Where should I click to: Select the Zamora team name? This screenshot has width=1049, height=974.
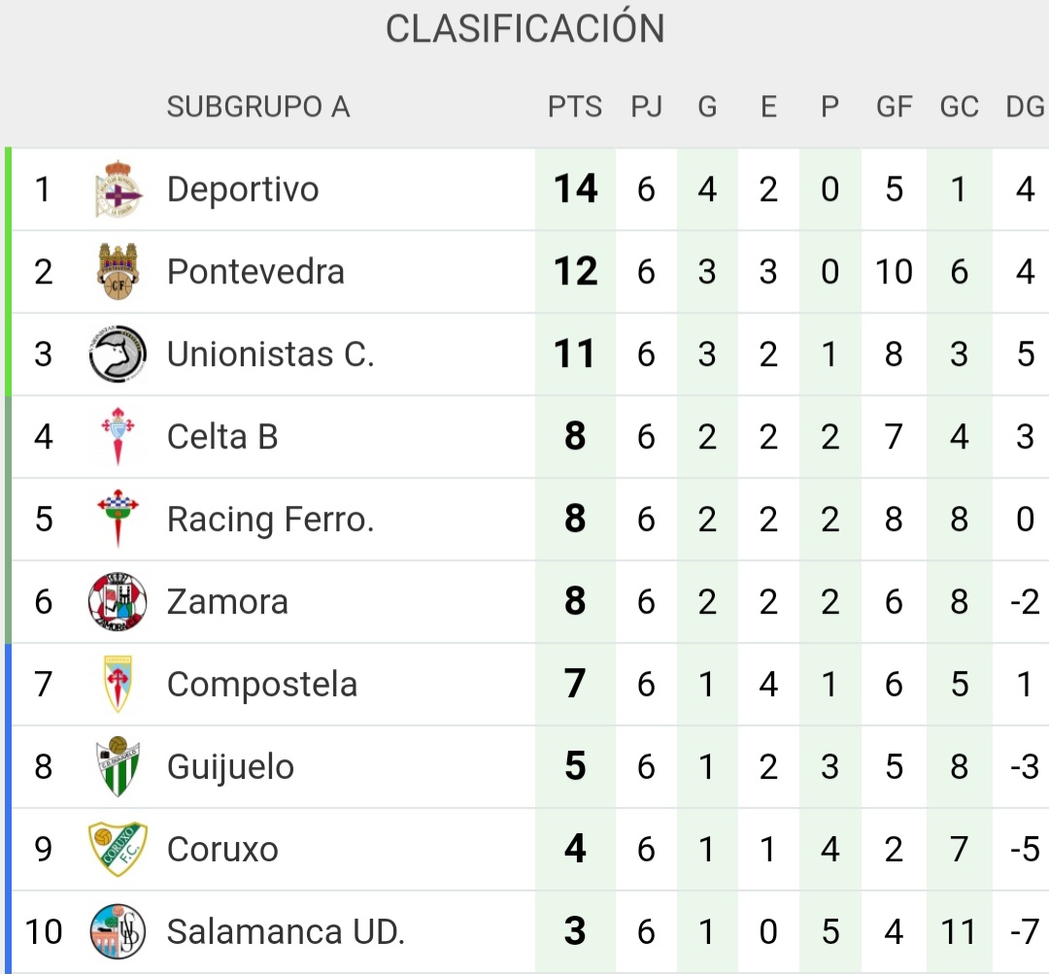227,602
